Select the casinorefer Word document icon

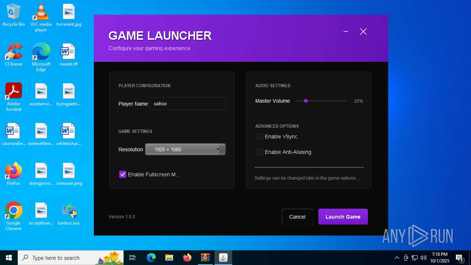click(14, 135)
